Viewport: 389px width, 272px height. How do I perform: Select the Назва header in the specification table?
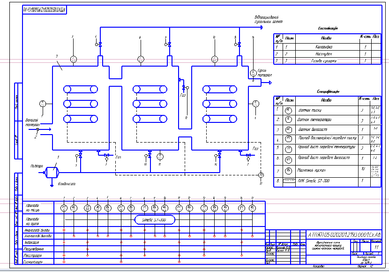(x=326, y=100)
